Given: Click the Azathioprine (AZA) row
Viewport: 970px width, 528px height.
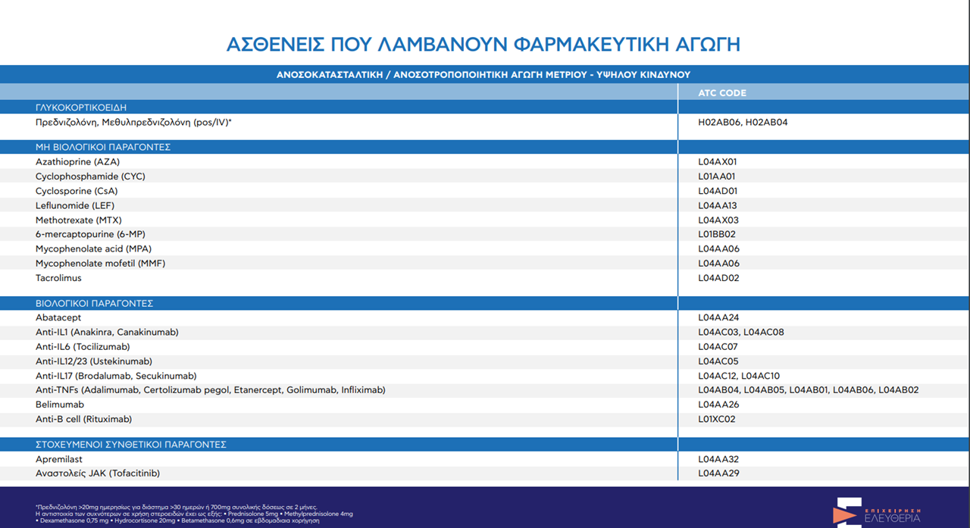Looking at the screenshot, I should coord(77,162).
